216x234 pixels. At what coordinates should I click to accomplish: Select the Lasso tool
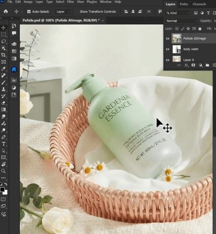pos(4,42)
